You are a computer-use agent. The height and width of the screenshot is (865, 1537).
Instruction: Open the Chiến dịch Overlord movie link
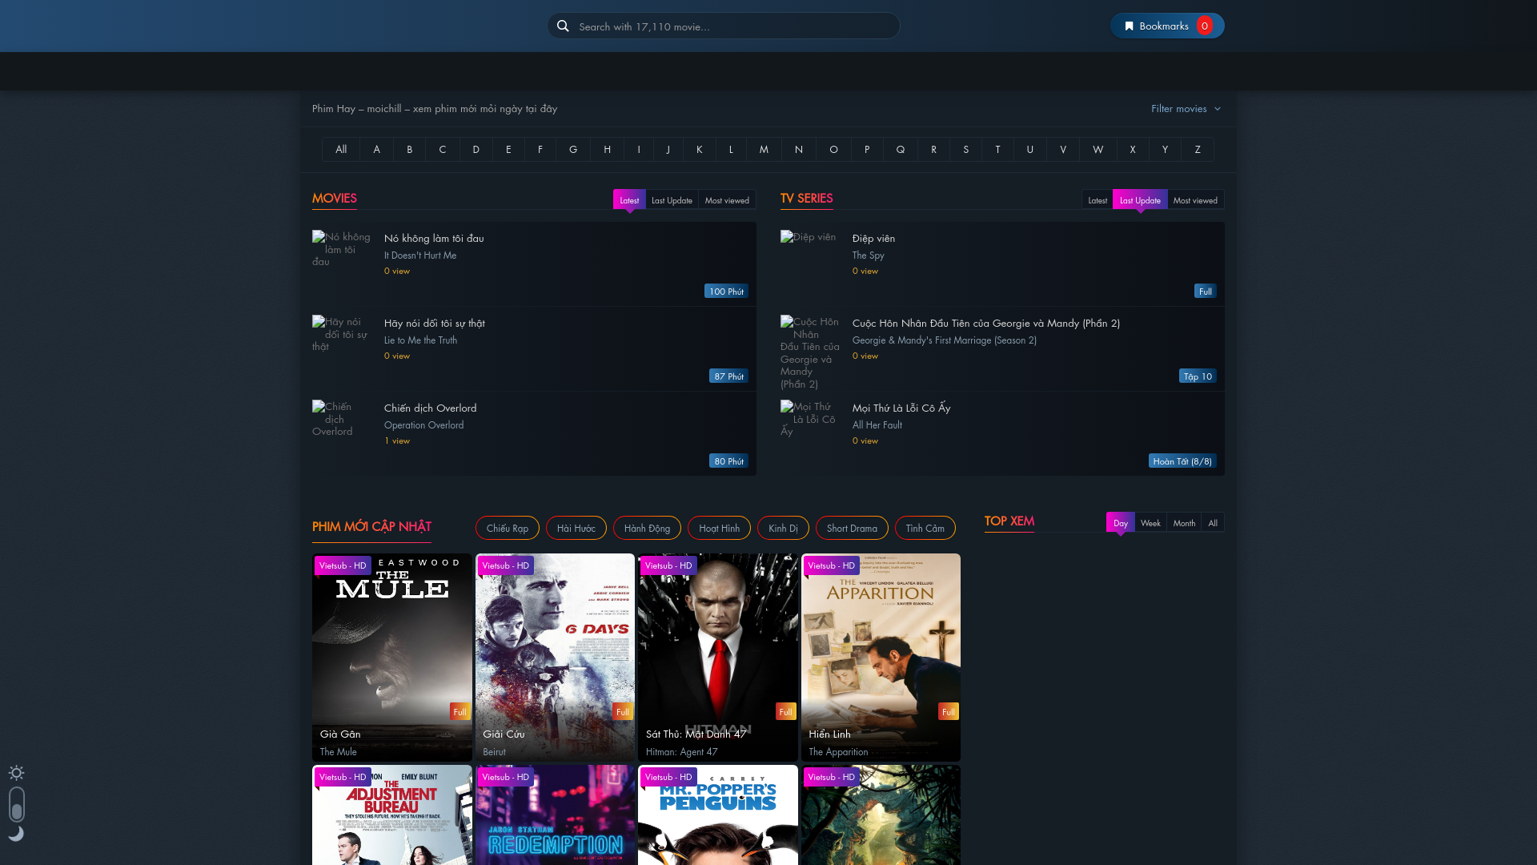point(430,408)
